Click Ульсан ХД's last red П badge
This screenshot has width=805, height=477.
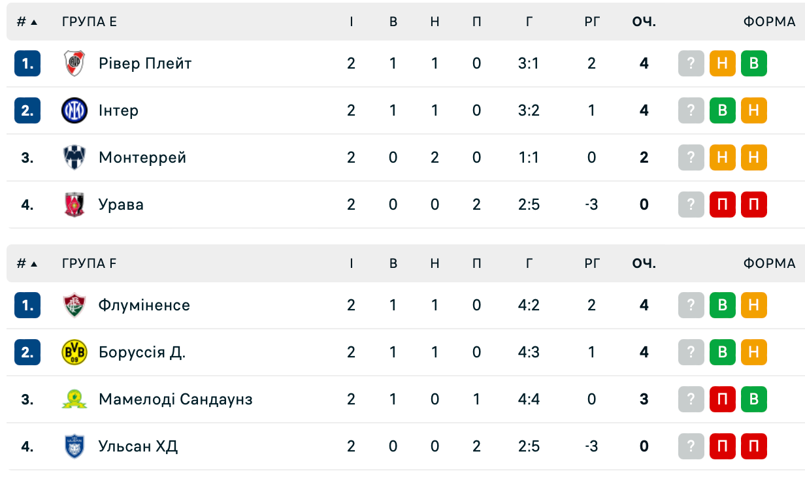click(x=754, y=446)
